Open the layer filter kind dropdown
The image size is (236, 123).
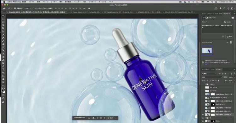pos(209,74)
